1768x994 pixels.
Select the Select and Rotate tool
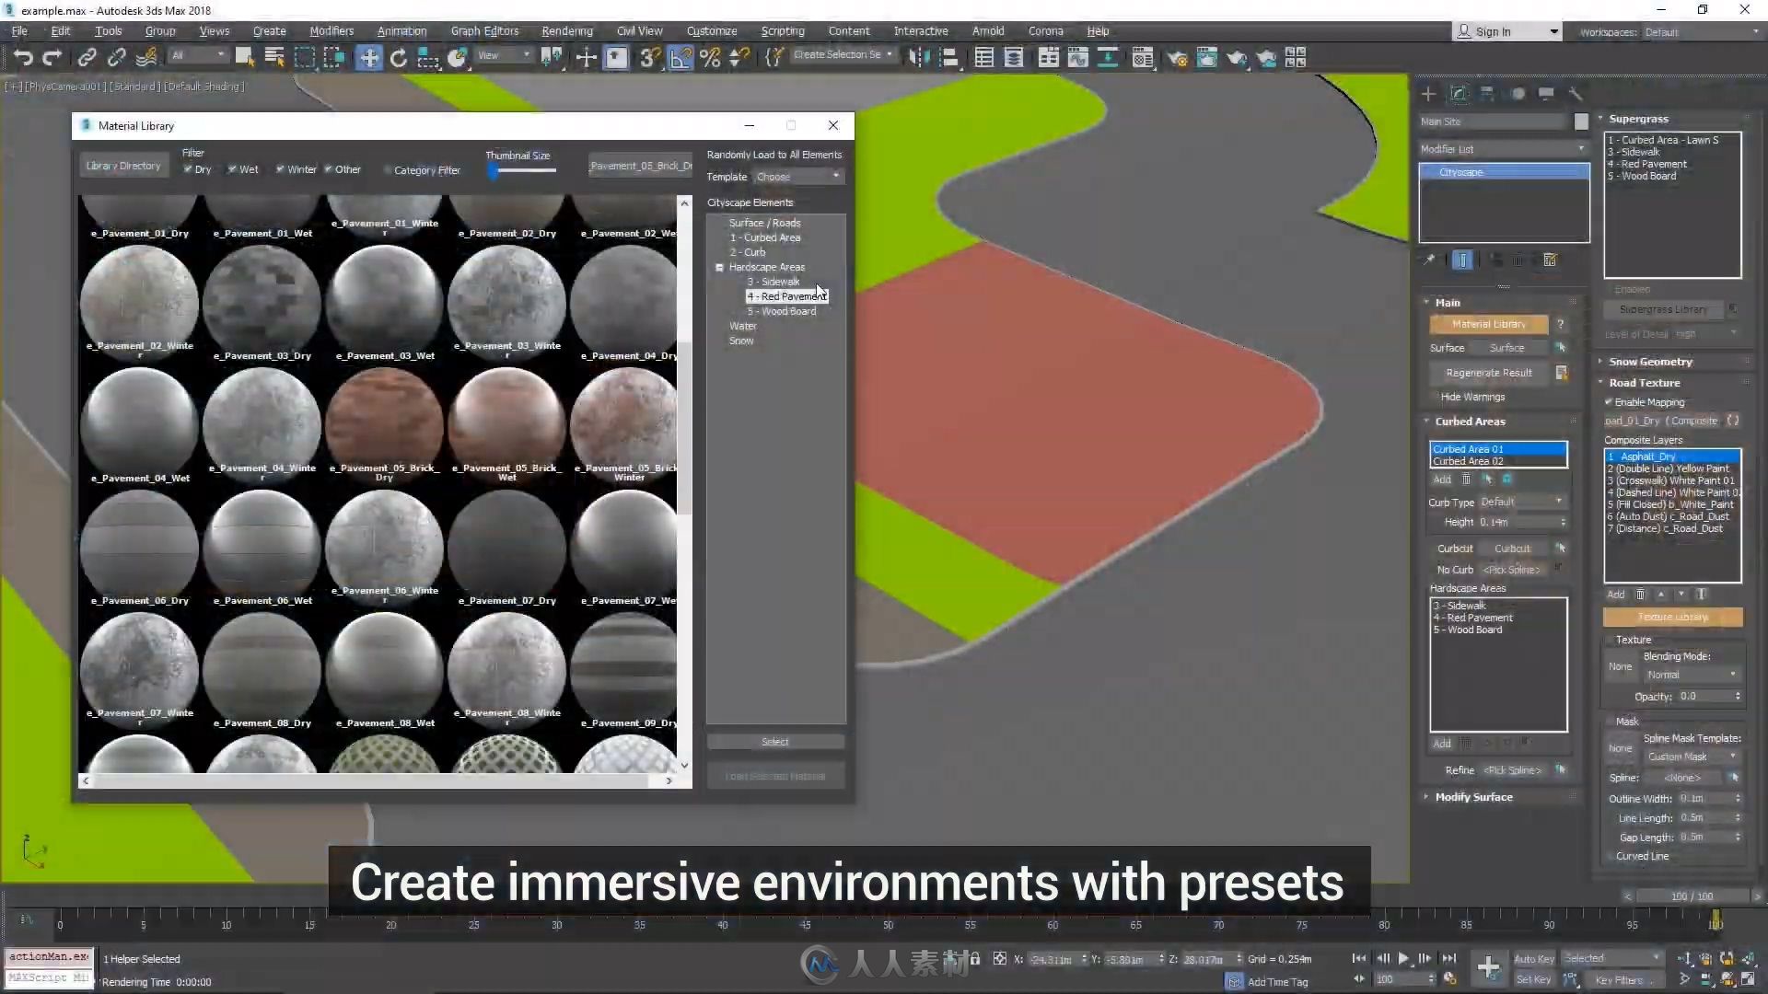click(398, 58)
